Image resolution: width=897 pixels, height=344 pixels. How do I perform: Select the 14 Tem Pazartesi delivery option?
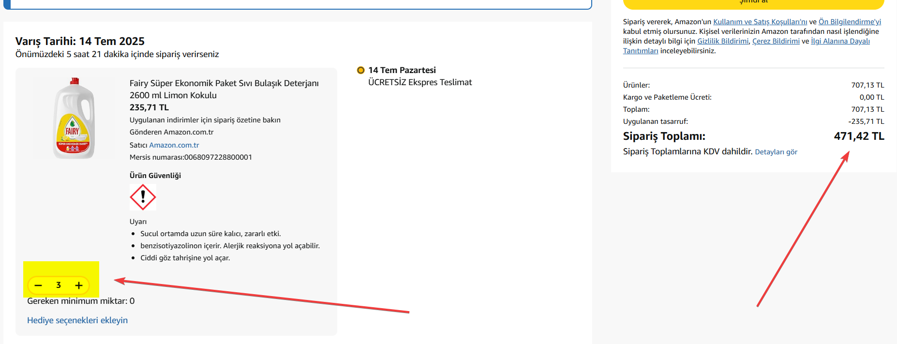(x=360, y=70)
